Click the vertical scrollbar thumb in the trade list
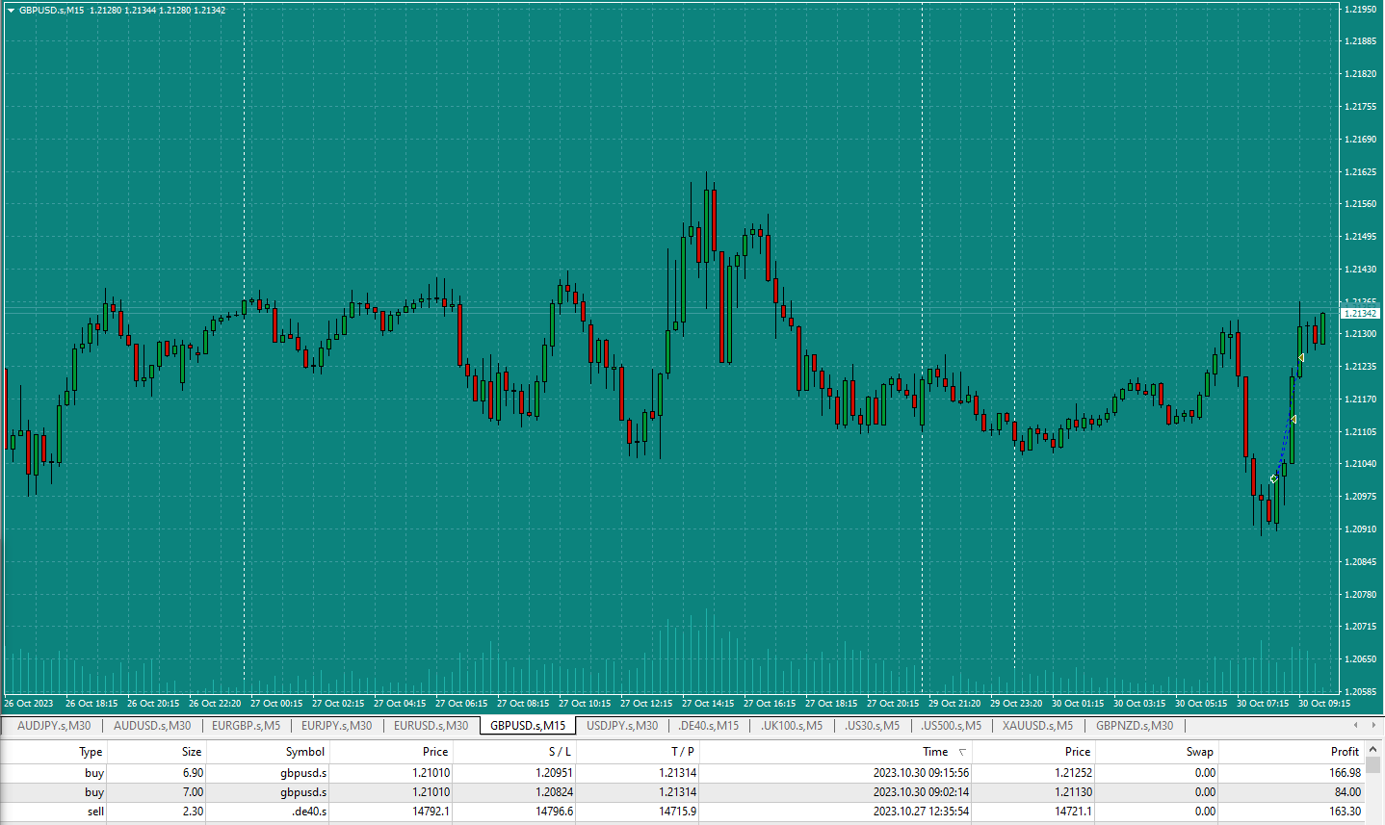The image size is (1385, 825). [x=1375, y=765]
